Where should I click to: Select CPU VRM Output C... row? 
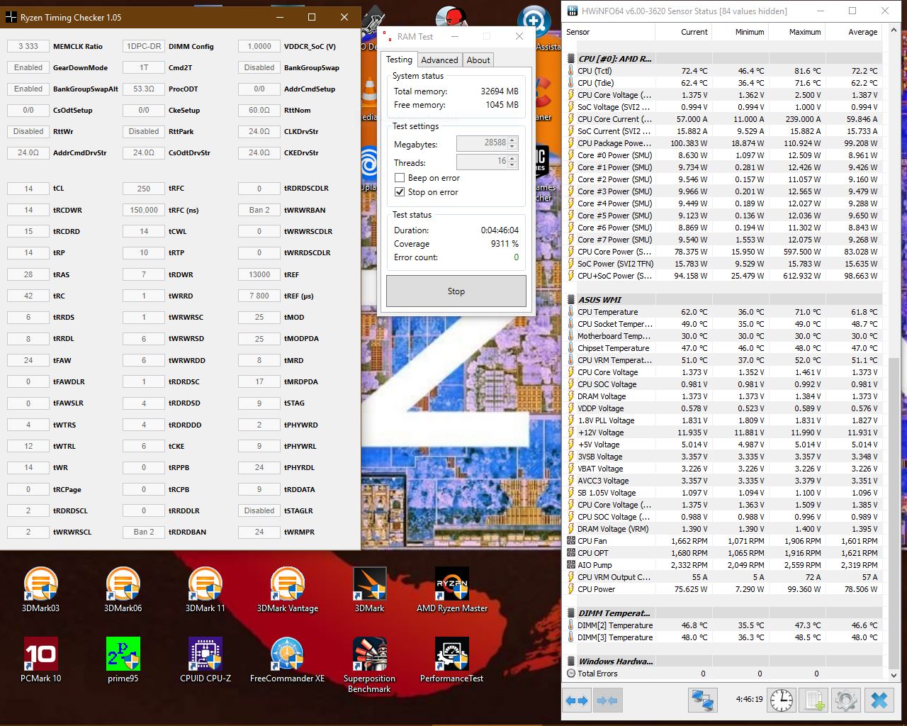(723, 577)
